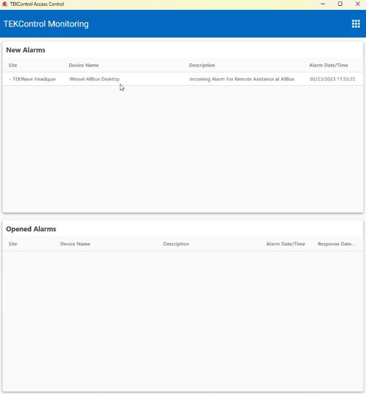
Task: Sort New Alarms by Description column
Action: click(x=202, y=65)
